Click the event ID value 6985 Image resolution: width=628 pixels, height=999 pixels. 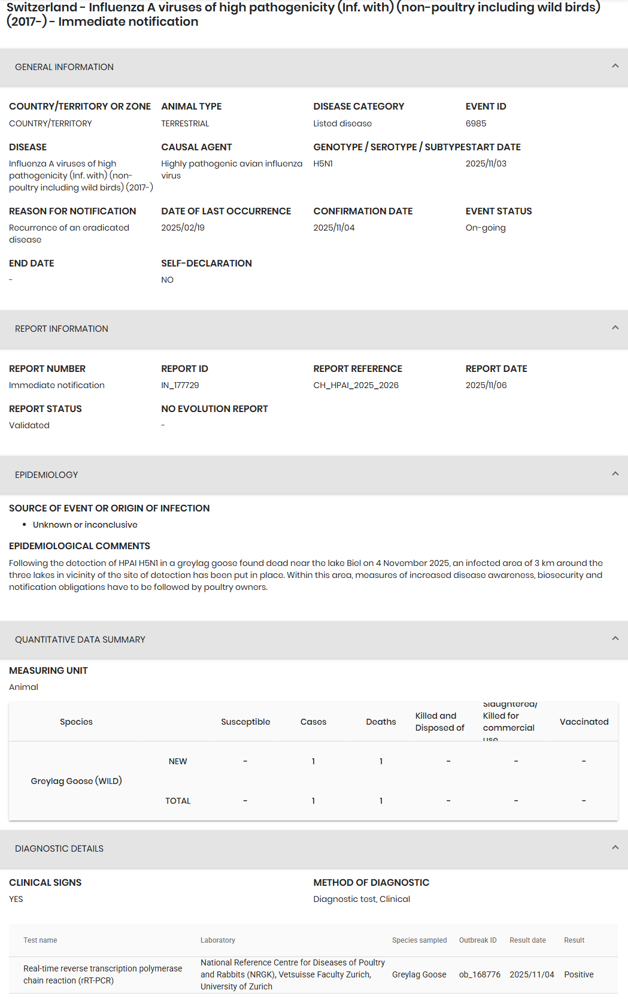coord(476,123)
